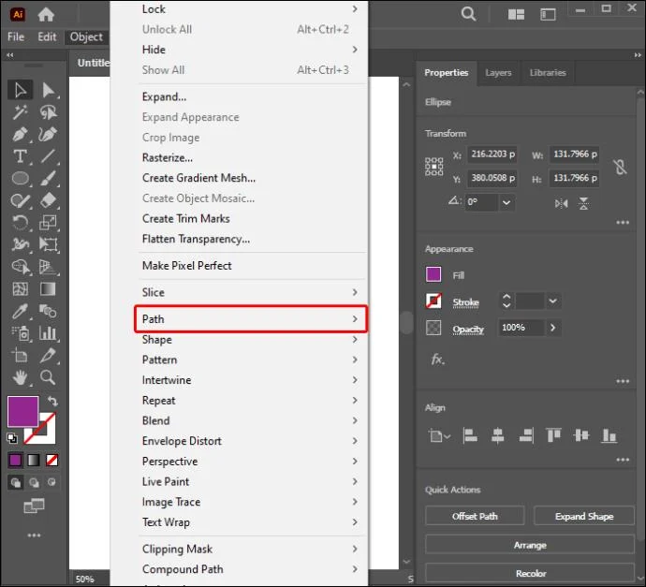Click the Expand Shape button
This screenshot has width=646, height=587.
tap(584, 516)
